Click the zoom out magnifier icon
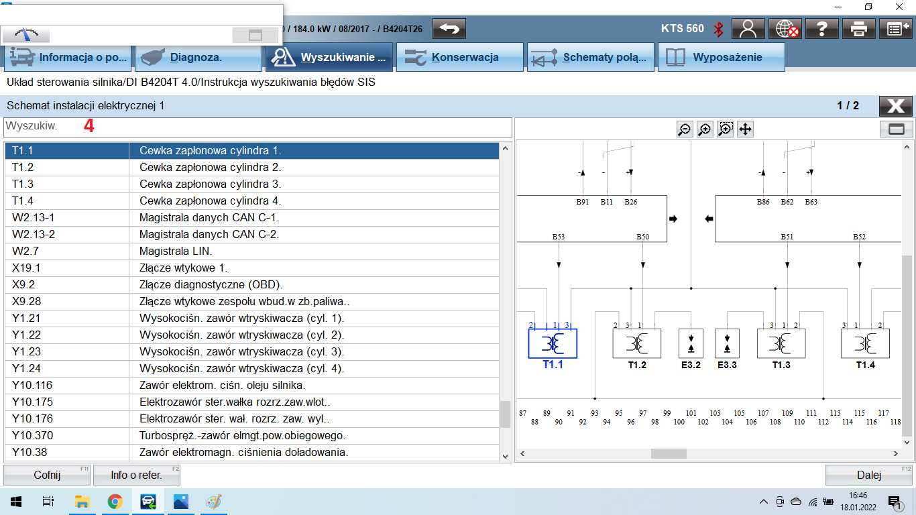The height and width of the screenshot is (515, 916). click(x=685, y=129)
